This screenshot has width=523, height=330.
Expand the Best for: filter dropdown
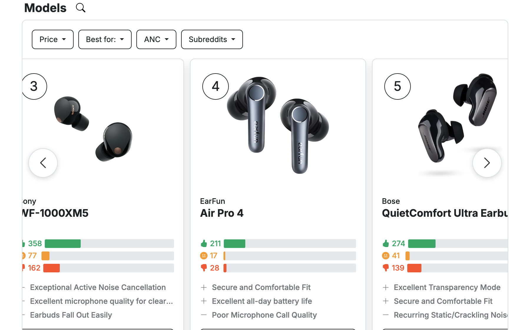(x=105, y=39)
